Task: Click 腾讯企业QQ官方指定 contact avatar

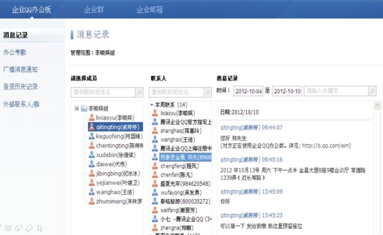Action: coord(155,122)
